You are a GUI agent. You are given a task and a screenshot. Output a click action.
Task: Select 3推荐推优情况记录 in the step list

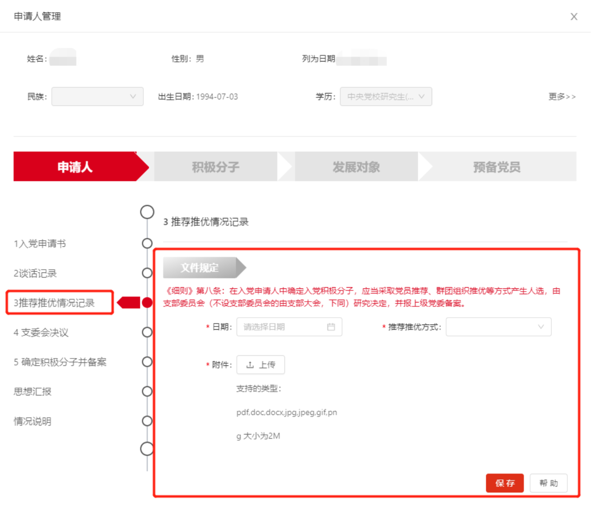point(60,303)
